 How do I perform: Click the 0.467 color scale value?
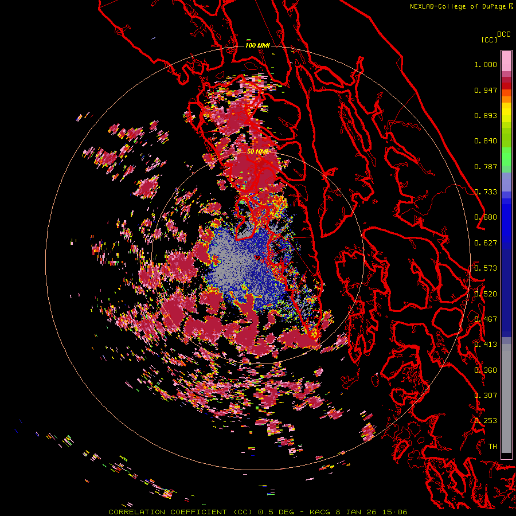pos(486,319)
